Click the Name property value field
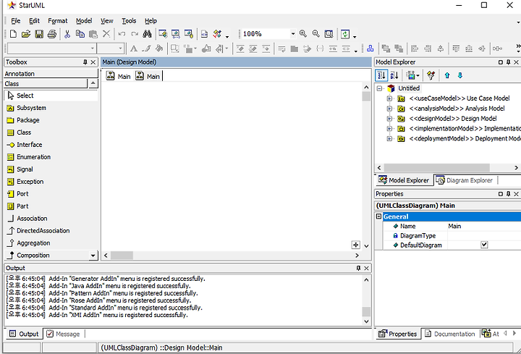The height and width of the screenshot is (354, 521). click(x=484, y=226)
